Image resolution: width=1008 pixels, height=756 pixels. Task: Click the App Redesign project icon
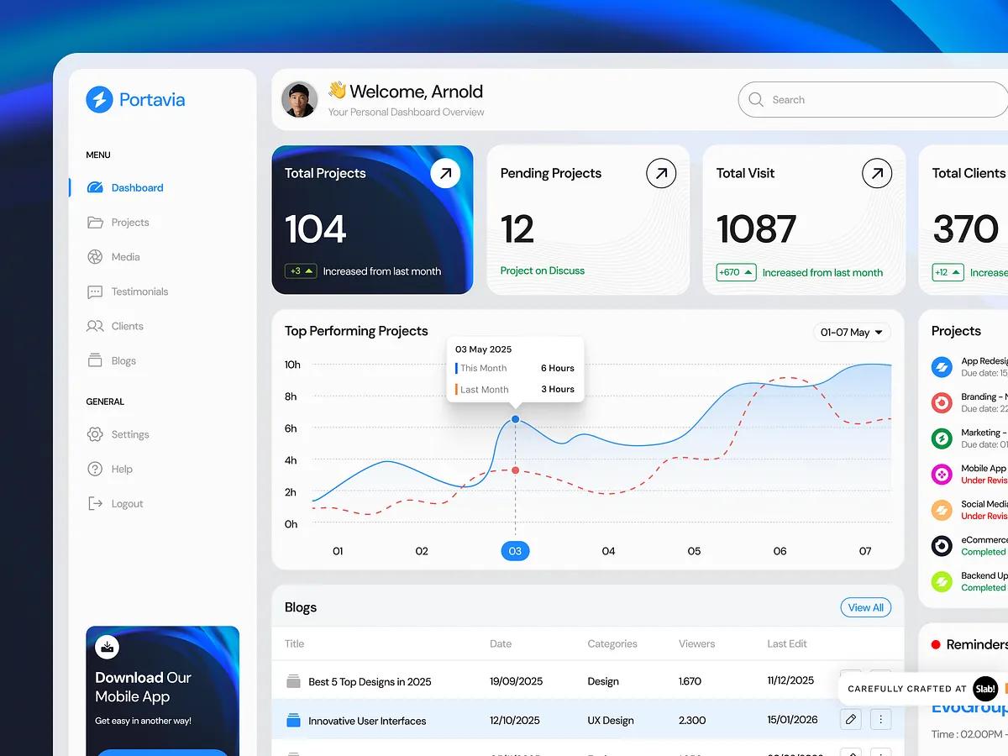[x=942, y=367]
